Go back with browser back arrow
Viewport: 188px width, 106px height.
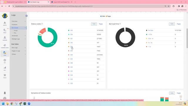2,6
